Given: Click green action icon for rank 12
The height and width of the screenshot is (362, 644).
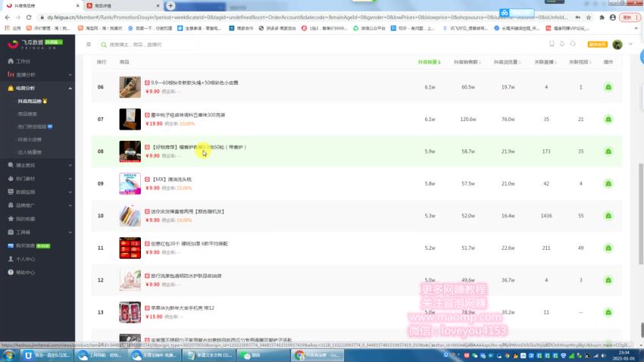Looking at the screenshot, I should coord(608,280).
